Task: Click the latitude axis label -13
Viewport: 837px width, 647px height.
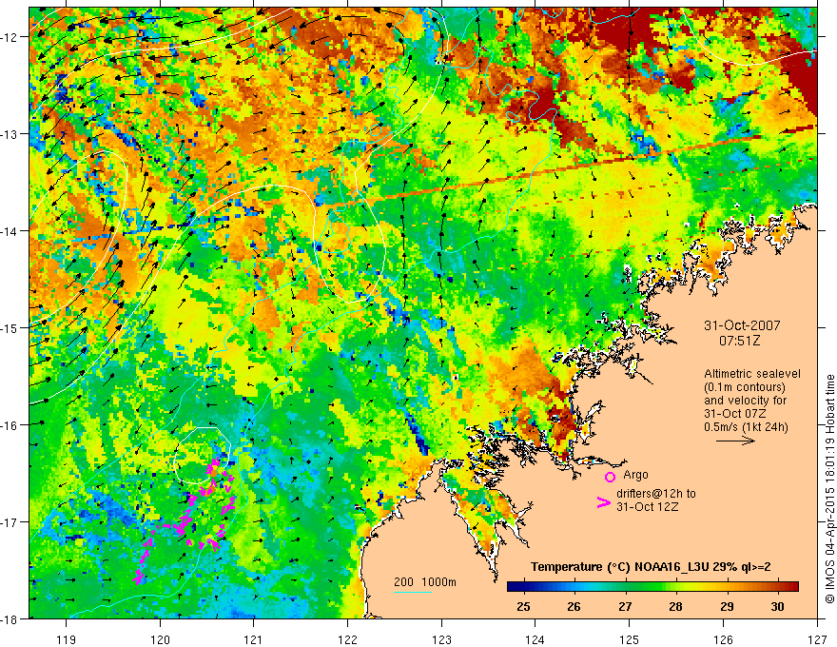Action: click(x=10, y=134)
